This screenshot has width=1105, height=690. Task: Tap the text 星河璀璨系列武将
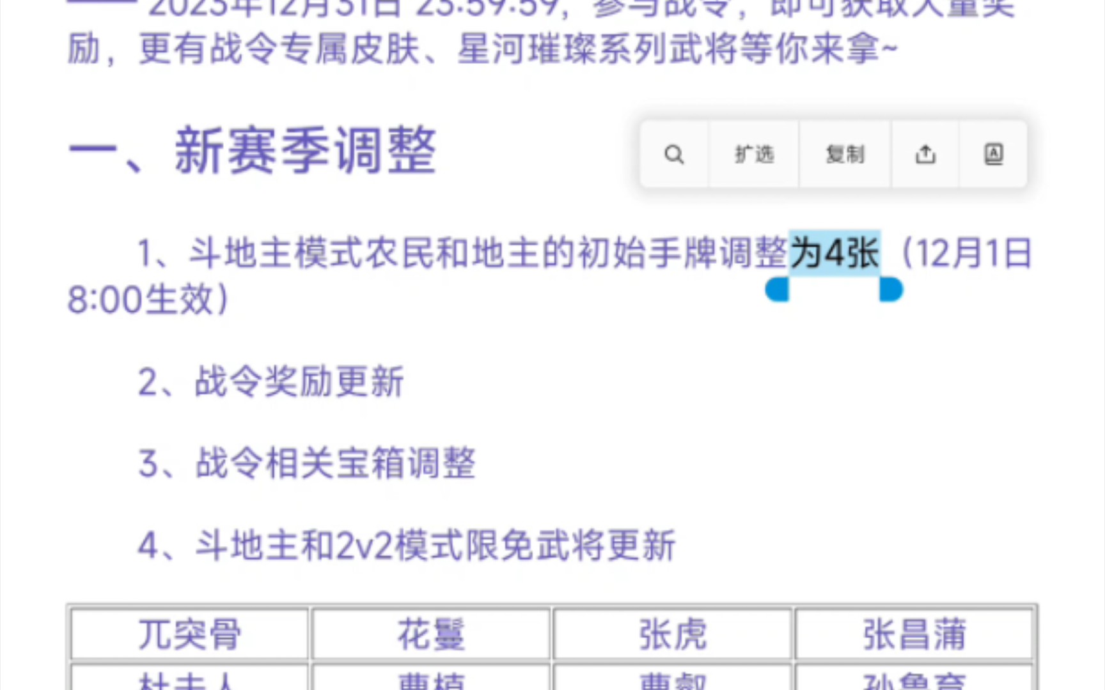[x=597, y=49]
